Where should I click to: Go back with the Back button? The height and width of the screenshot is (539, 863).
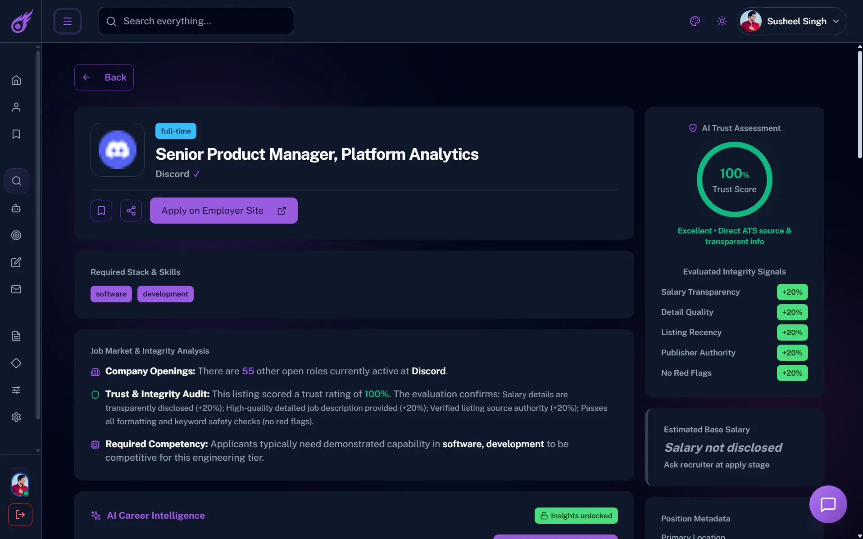[104, 77]
